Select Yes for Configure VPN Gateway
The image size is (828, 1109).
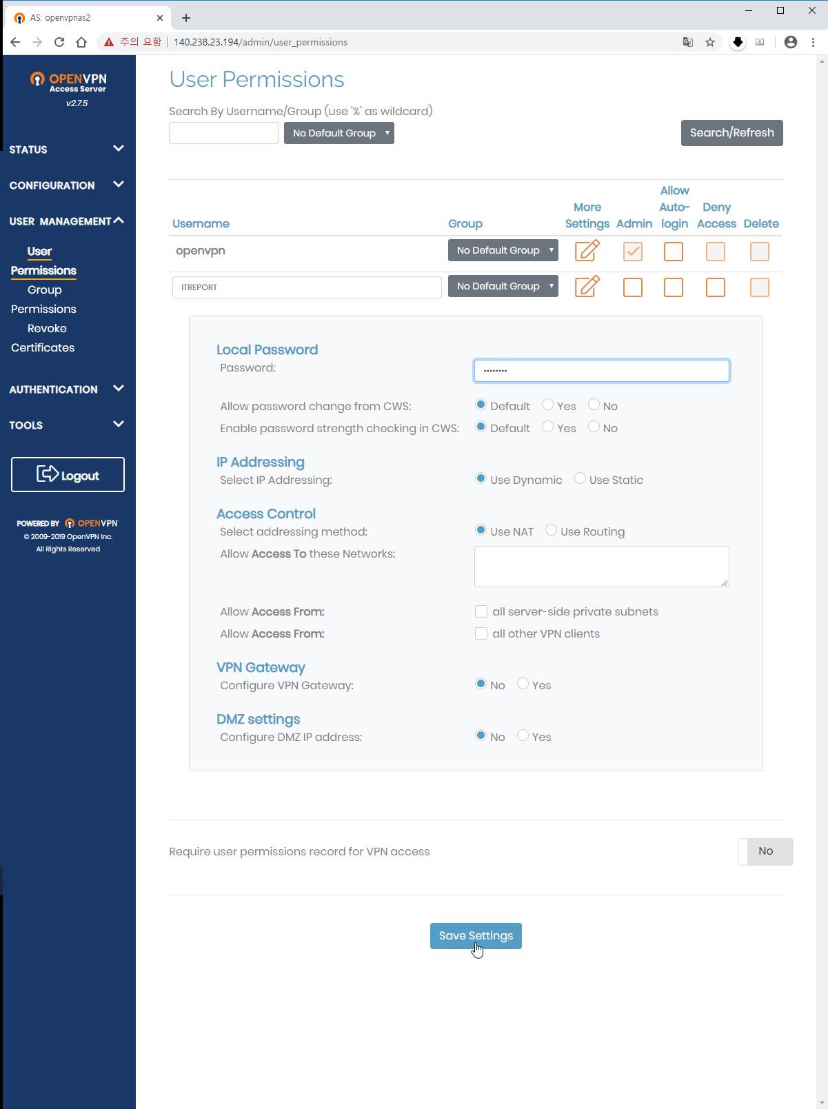[x=523, y=684]
